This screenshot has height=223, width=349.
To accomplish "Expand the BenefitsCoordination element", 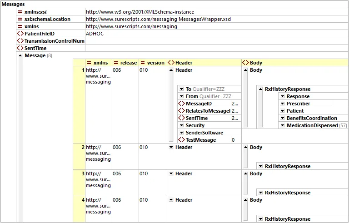I will (283, 118).
